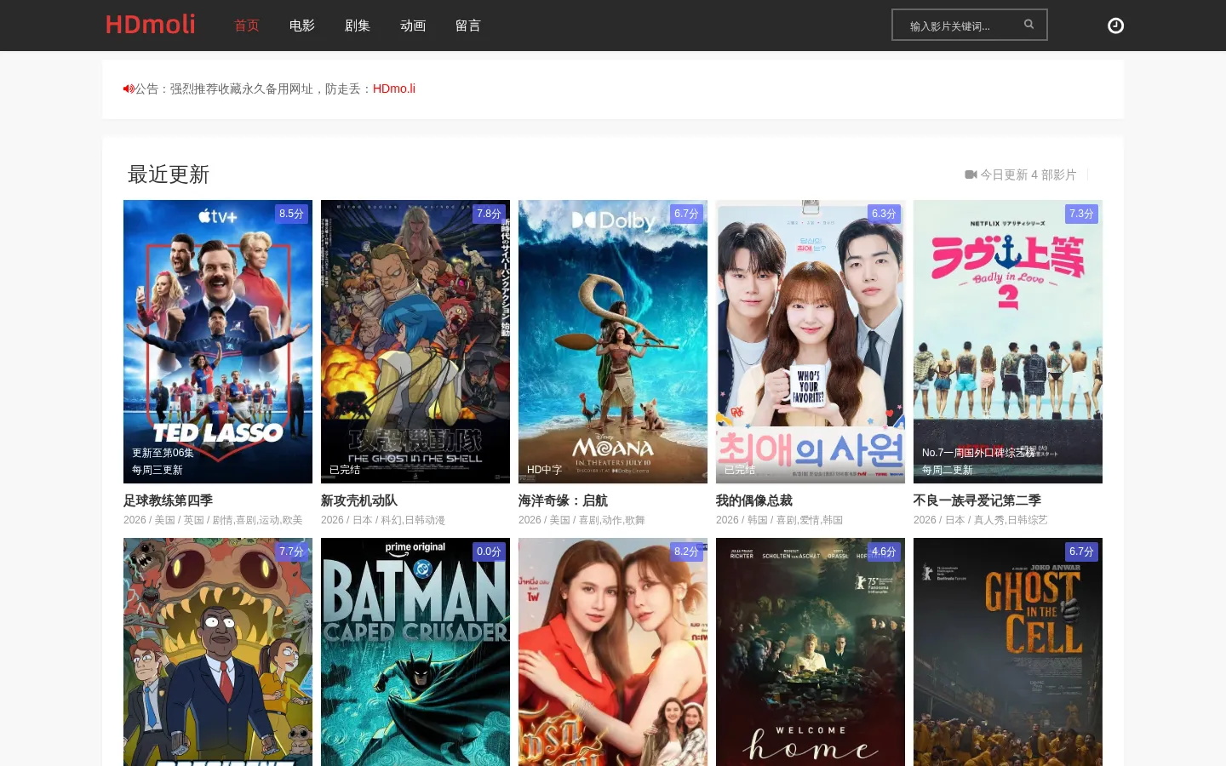Click the HD中字 label on Moana

pos(545,470)
